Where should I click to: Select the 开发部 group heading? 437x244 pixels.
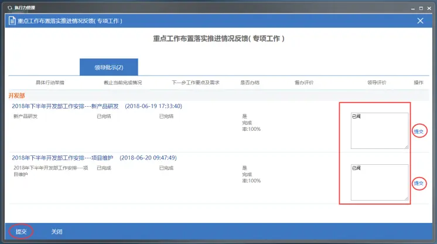pos(17,96)
